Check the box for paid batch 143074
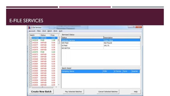Screen dimensions: 170x96 [x=31, y=52]
